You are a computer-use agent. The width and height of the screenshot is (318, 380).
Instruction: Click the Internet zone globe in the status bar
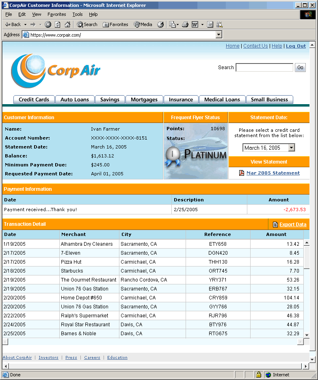click(268, 375)
